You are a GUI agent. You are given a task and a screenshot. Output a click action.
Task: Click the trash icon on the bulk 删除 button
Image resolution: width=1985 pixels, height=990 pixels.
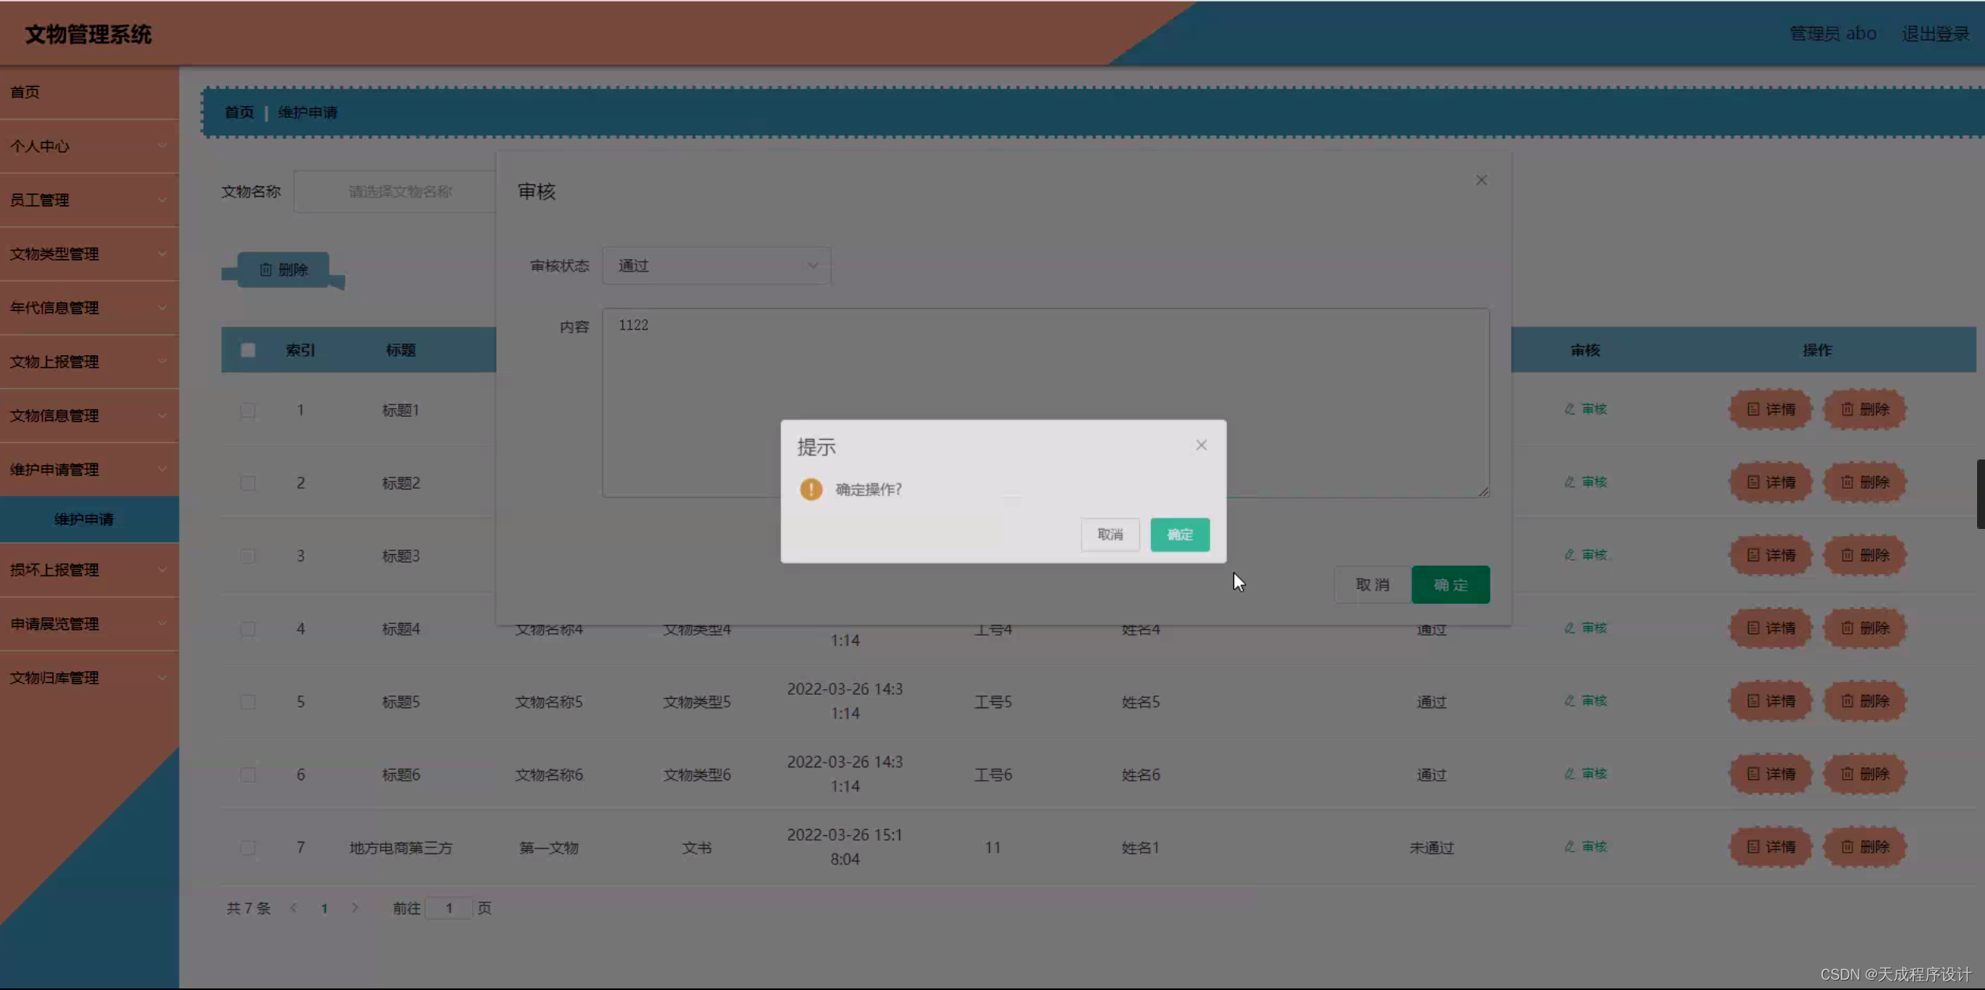(266, 269)
